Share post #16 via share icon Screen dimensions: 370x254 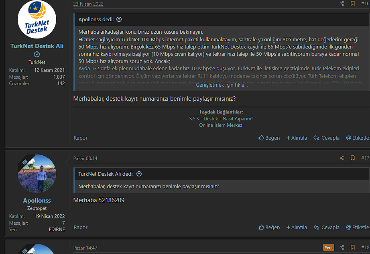(x=342, y=4)
